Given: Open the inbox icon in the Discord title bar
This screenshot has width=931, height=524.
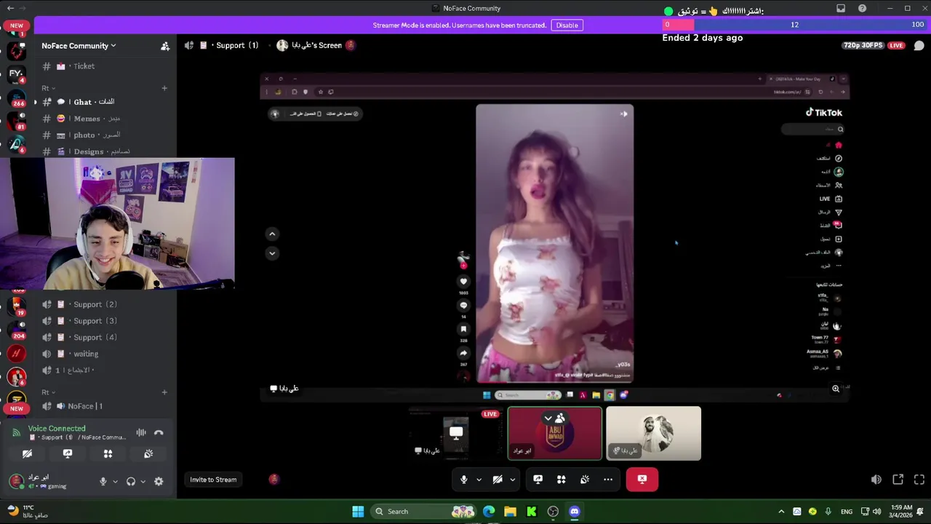Looking at the screenshot, I should (841, 8).
